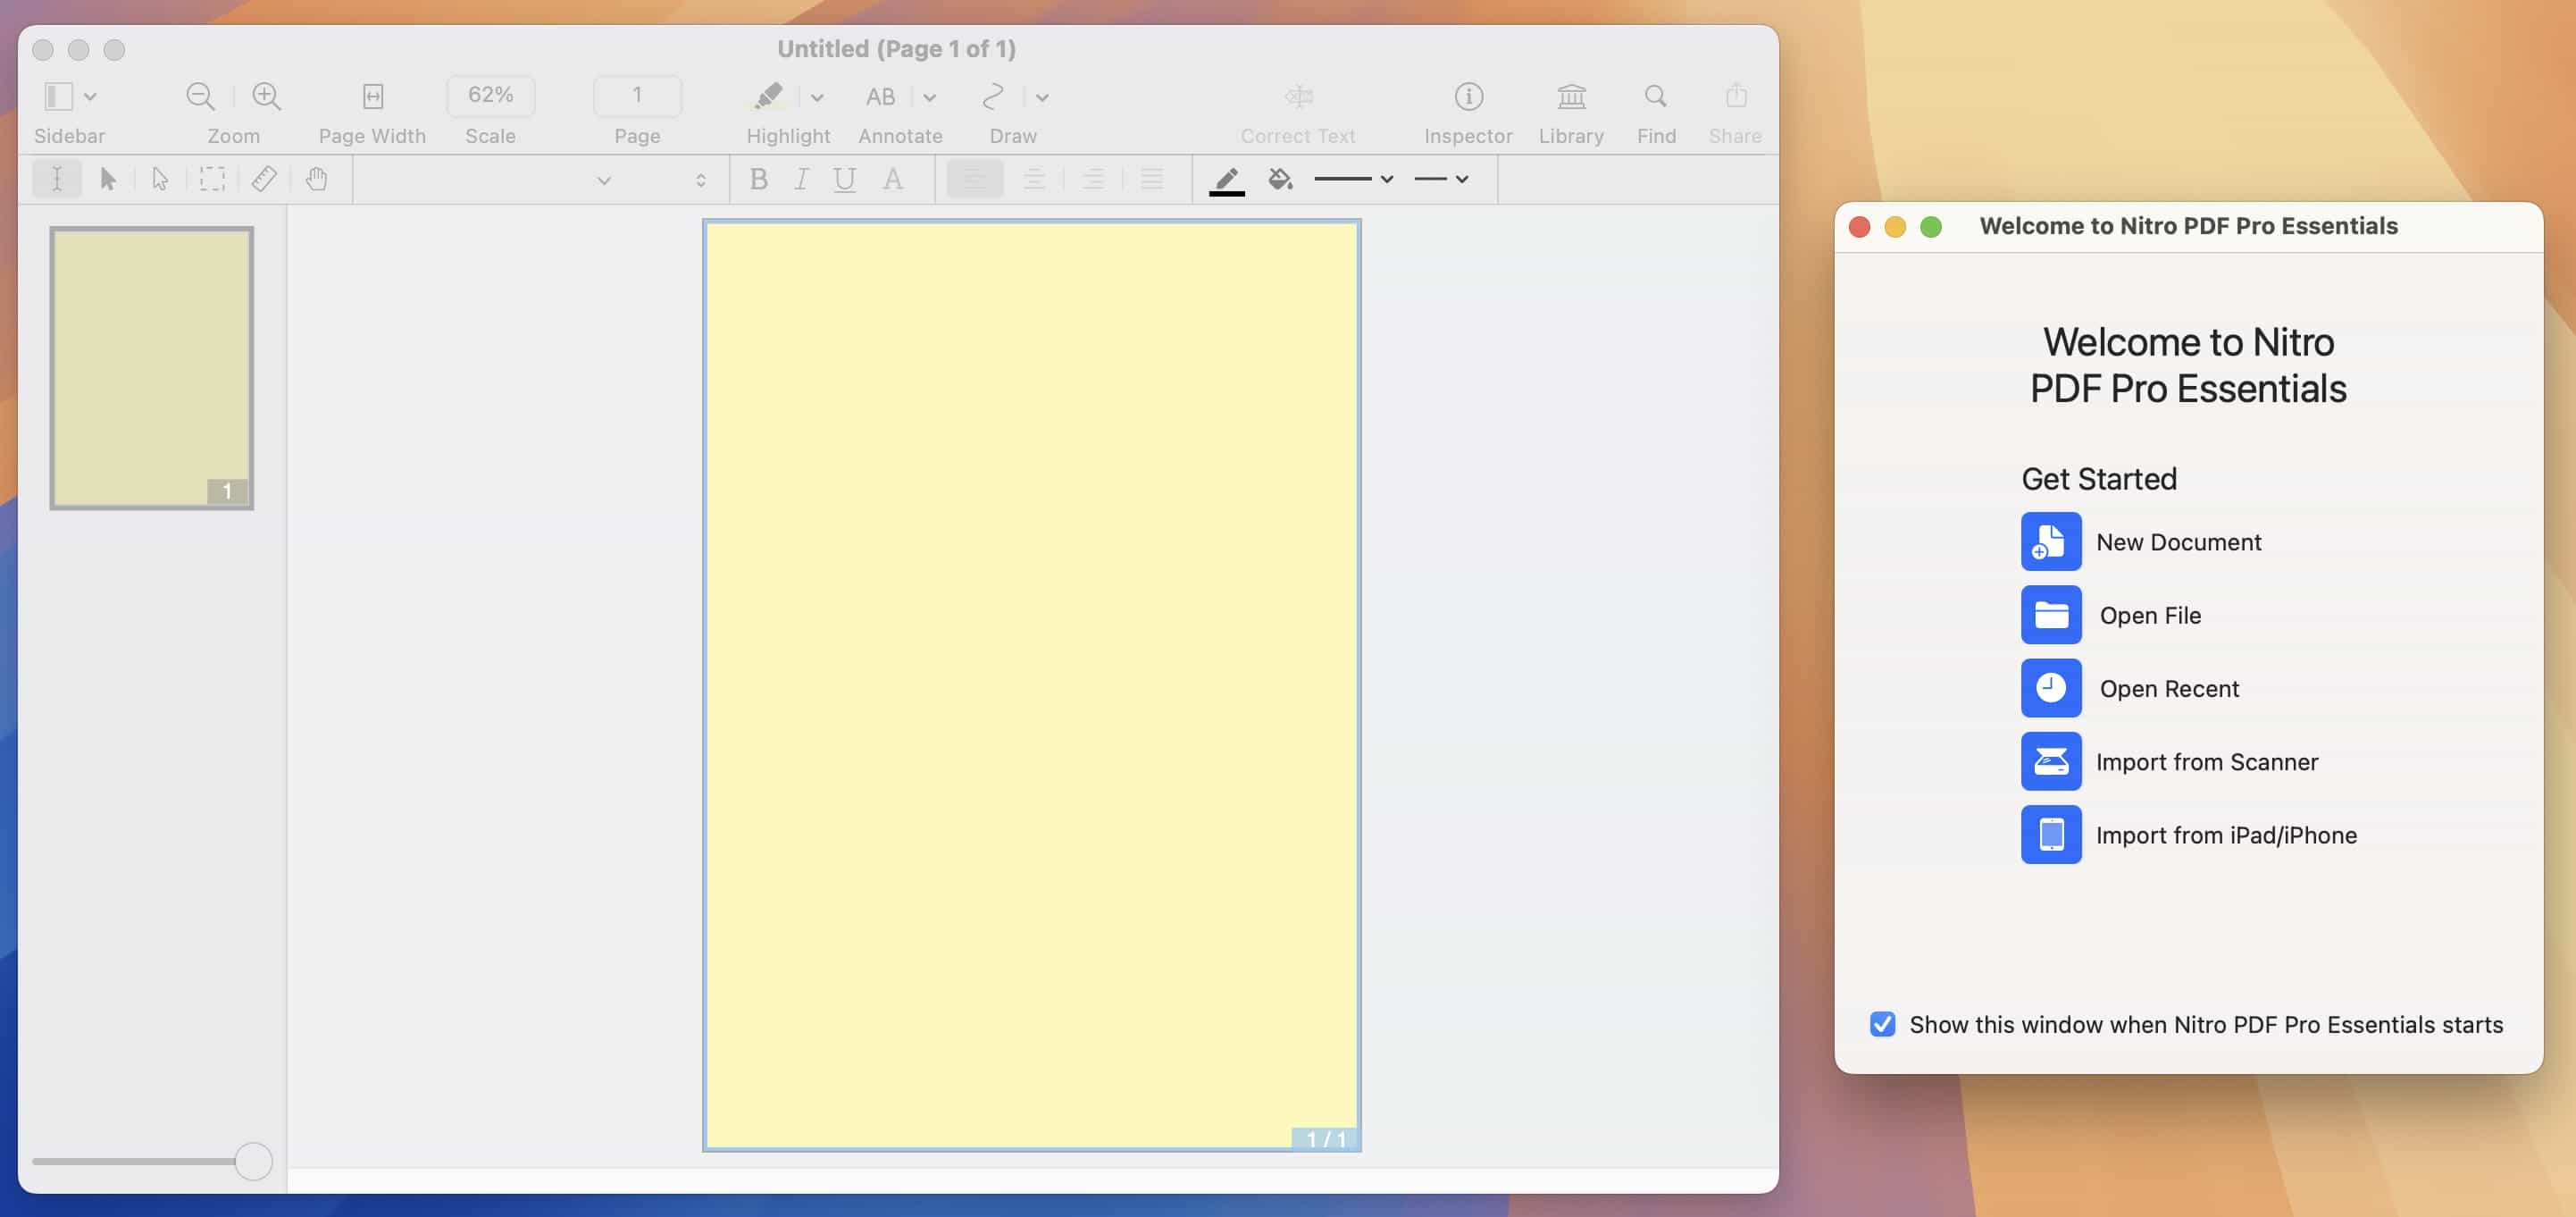Open the Sidebar options dropdown
The image size is (2576, 1217).
pyautogui.click(x=92, y=97)
